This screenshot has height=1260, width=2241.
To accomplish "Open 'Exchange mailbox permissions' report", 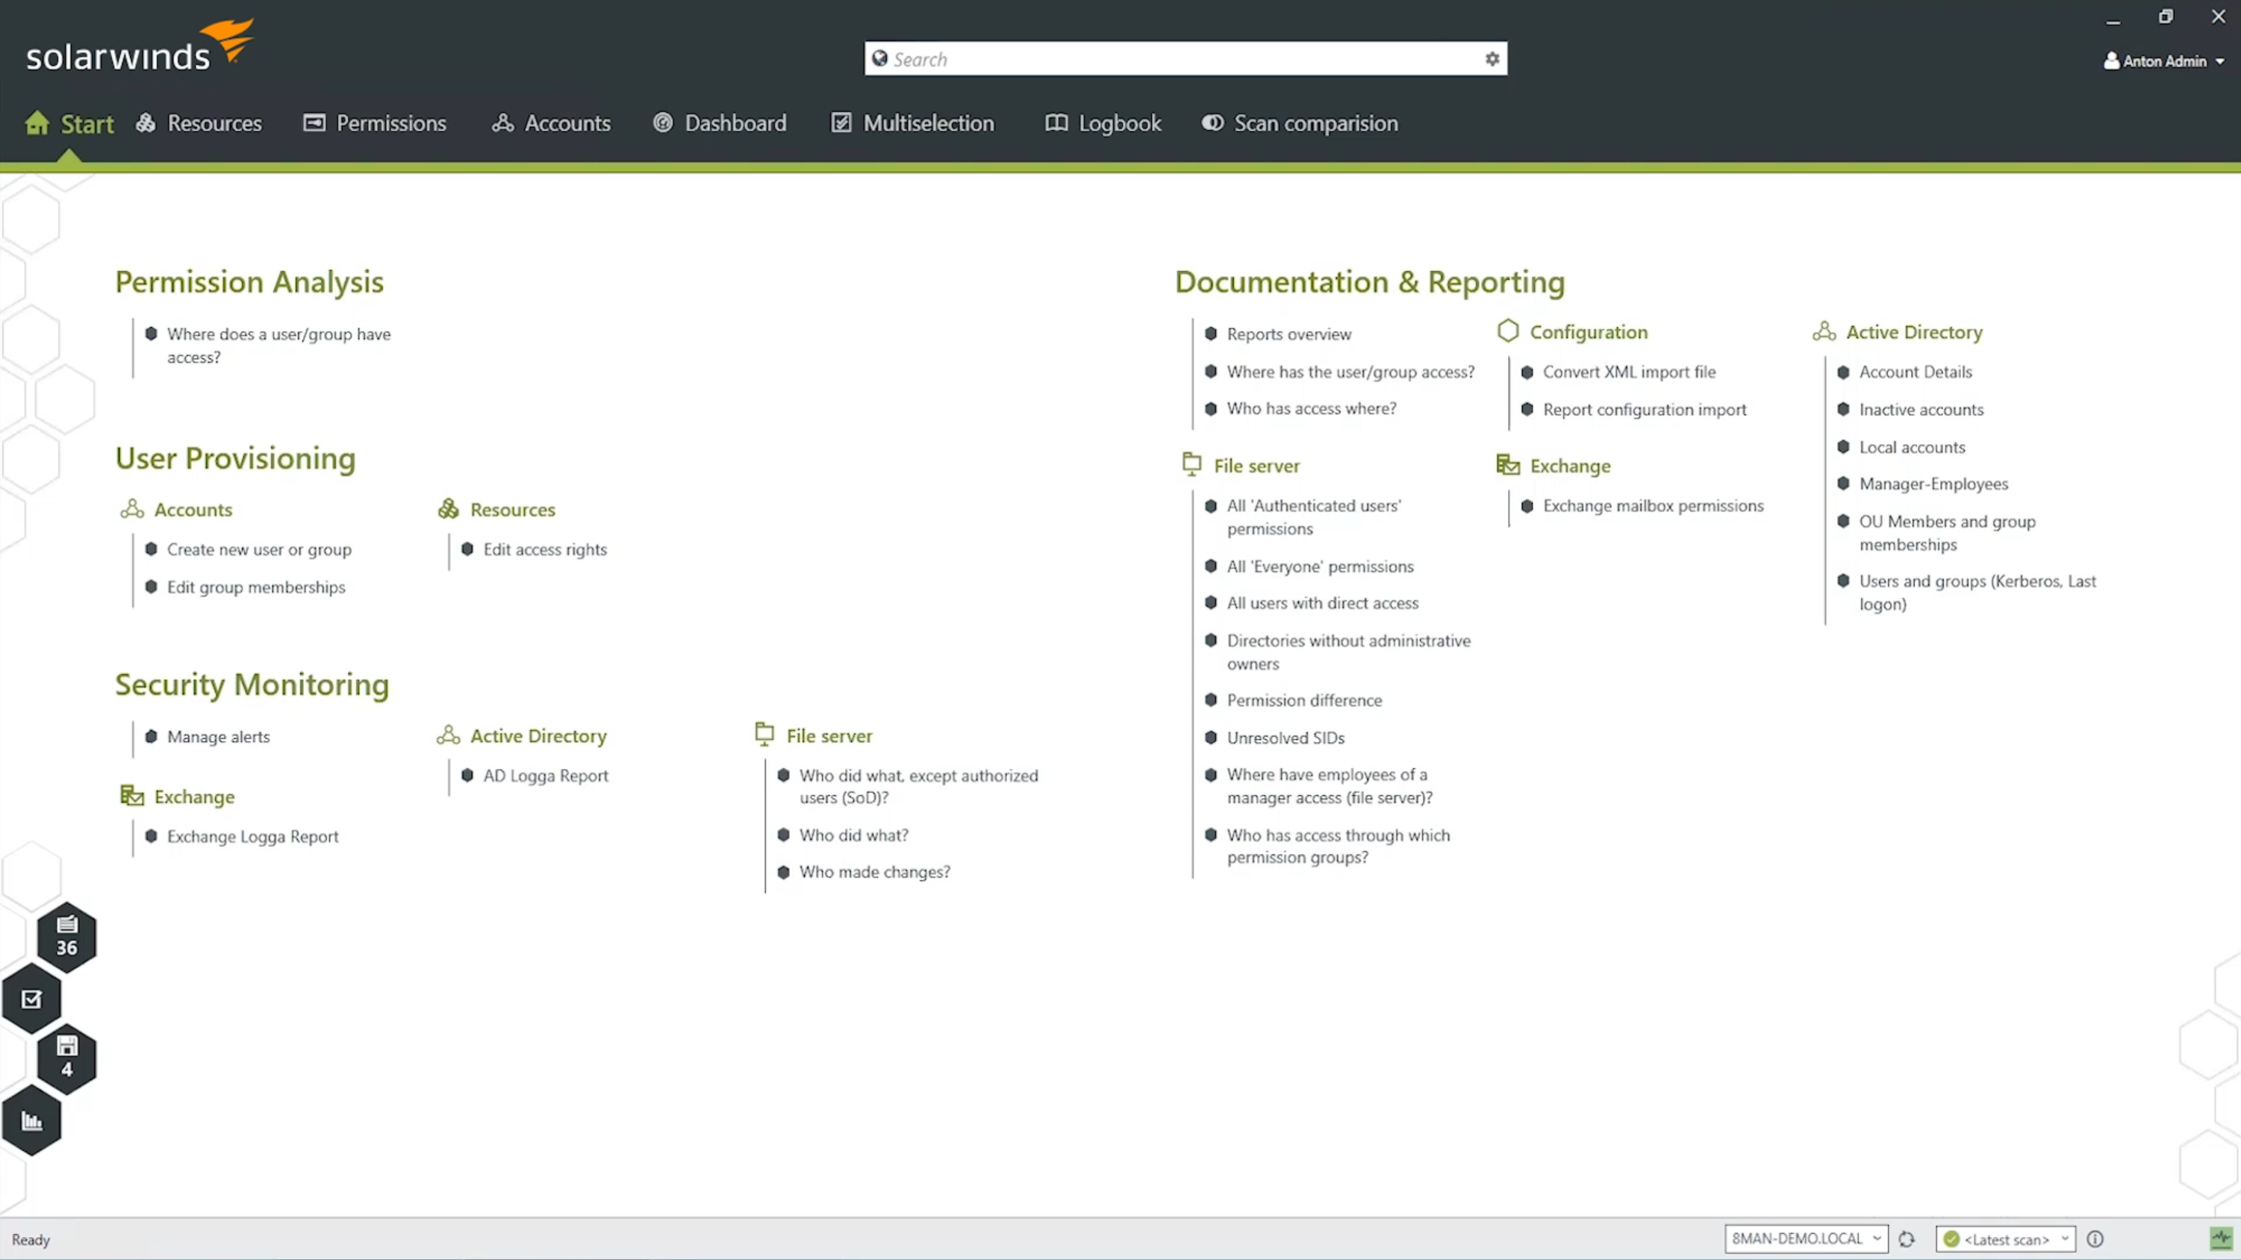I will (x=1653, y=505).
